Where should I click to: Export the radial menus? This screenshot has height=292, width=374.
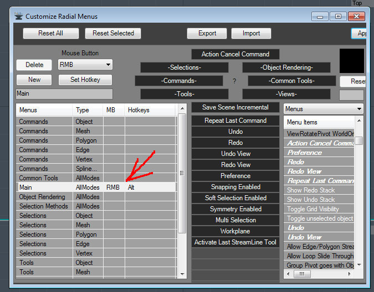click(x=207, y=33)
